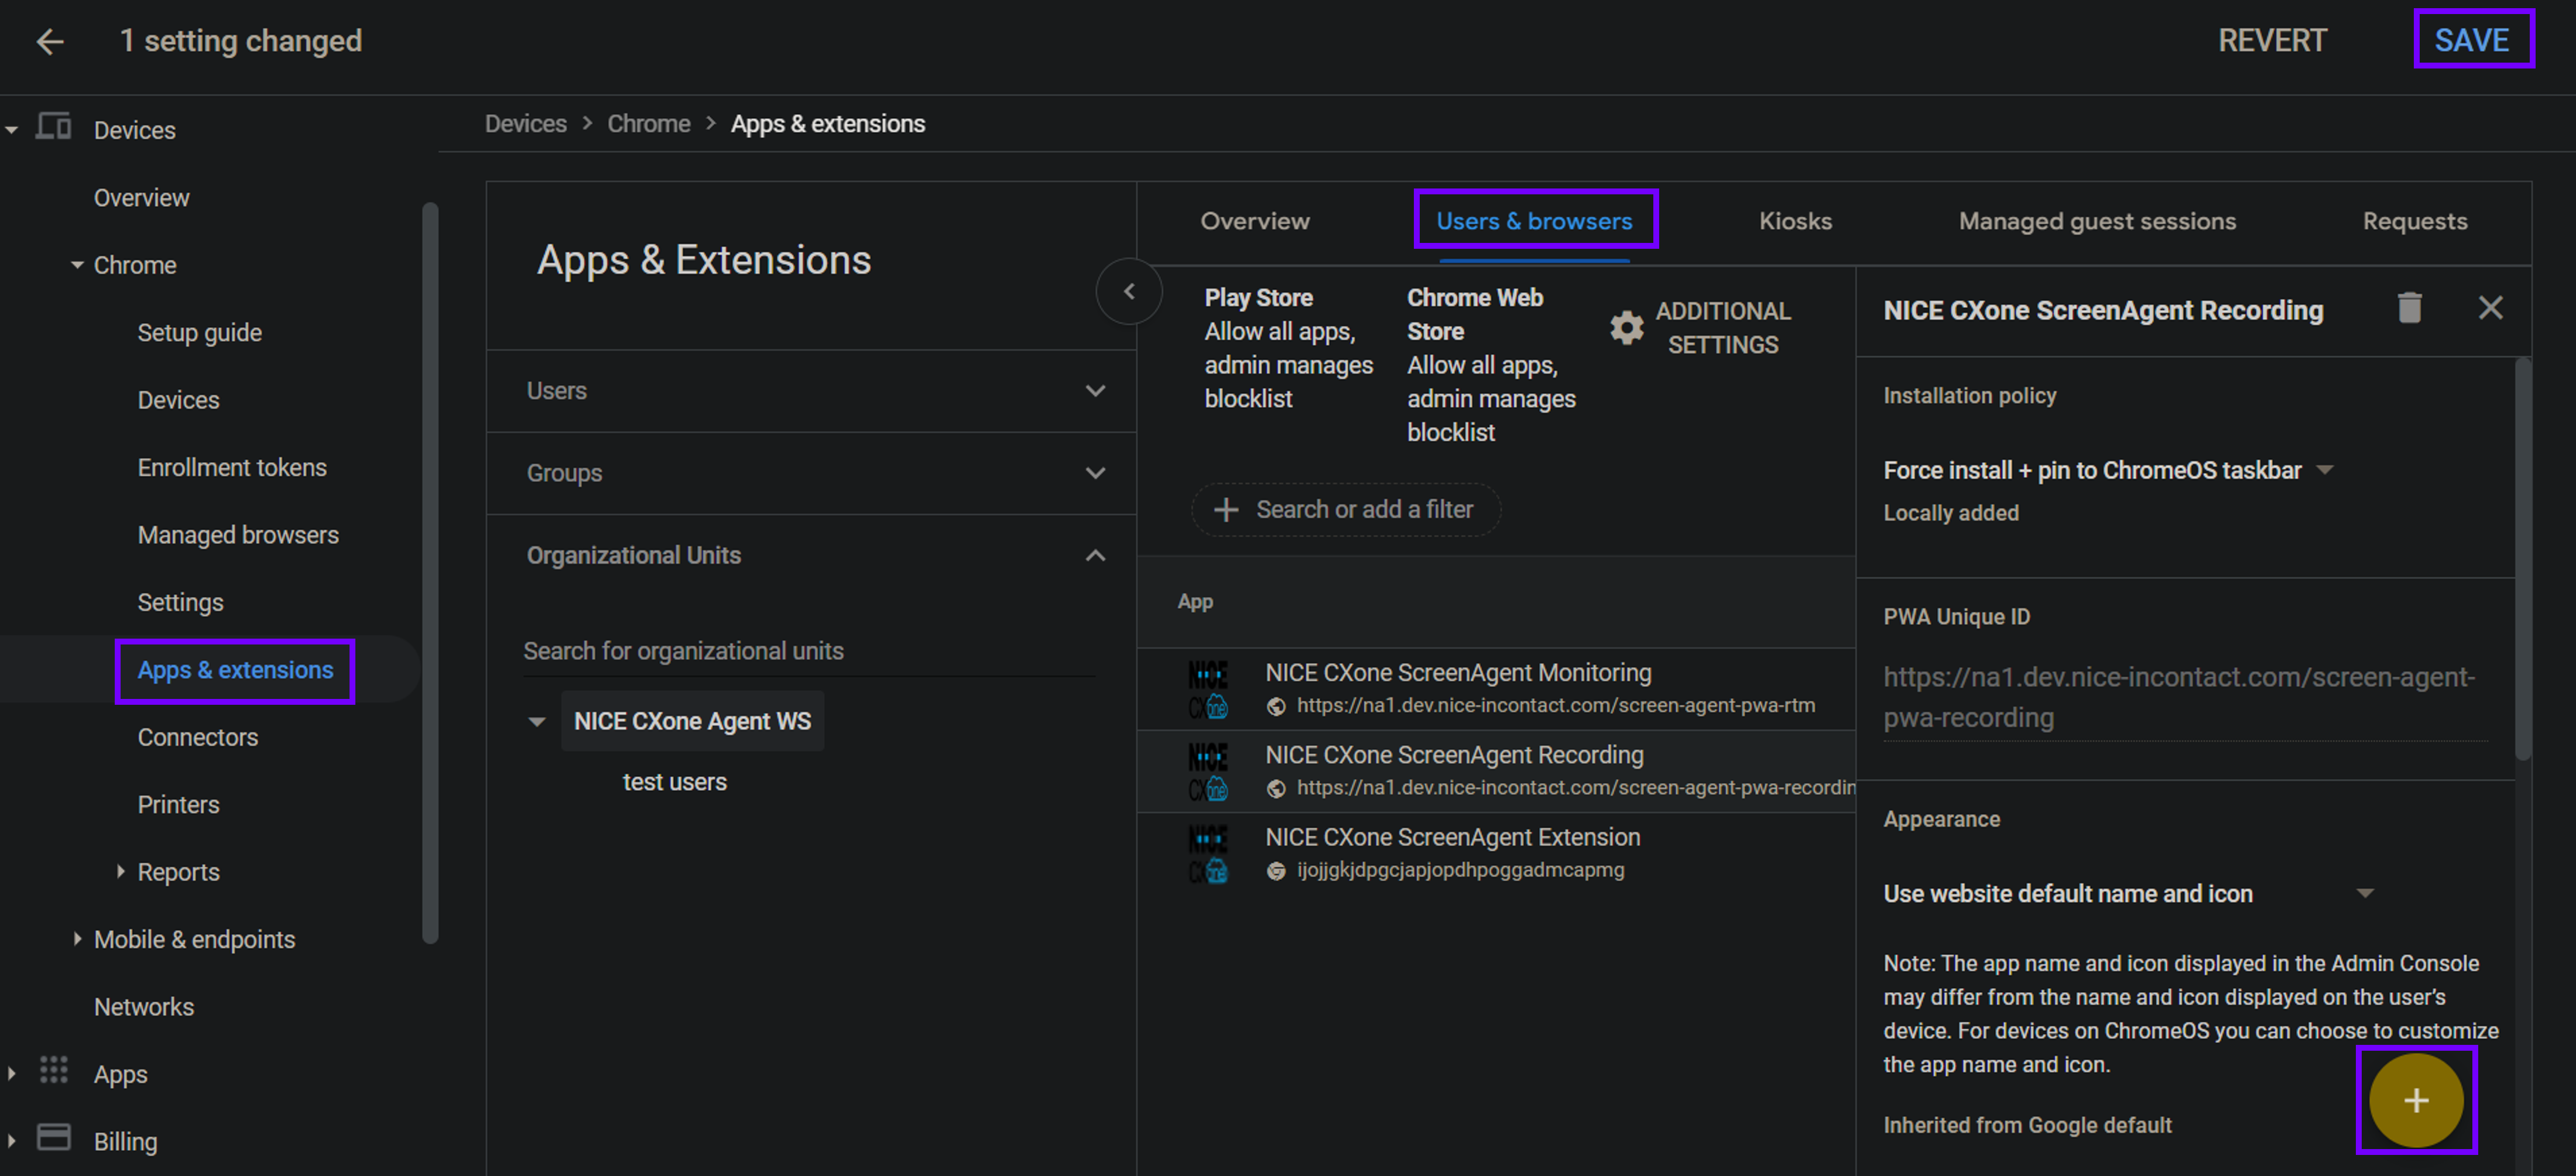Click globe icon beside screen-agent-pwa-recording URL
Screen dimensions: 2576x1176
(x=1275, y=788)
